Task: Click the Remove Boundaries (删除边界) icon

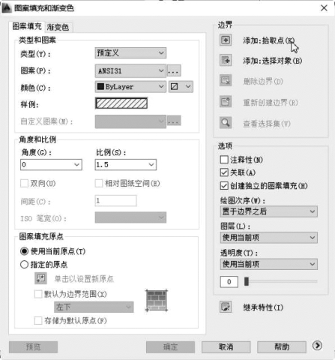Action: pos(226,80)
